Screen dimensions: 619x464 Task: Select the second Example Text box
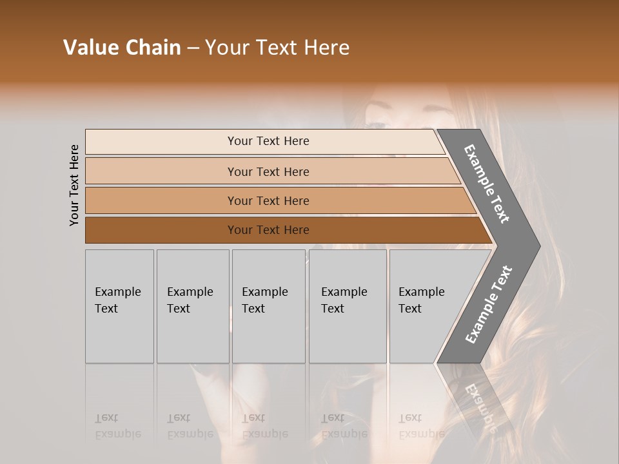(192, 305)
